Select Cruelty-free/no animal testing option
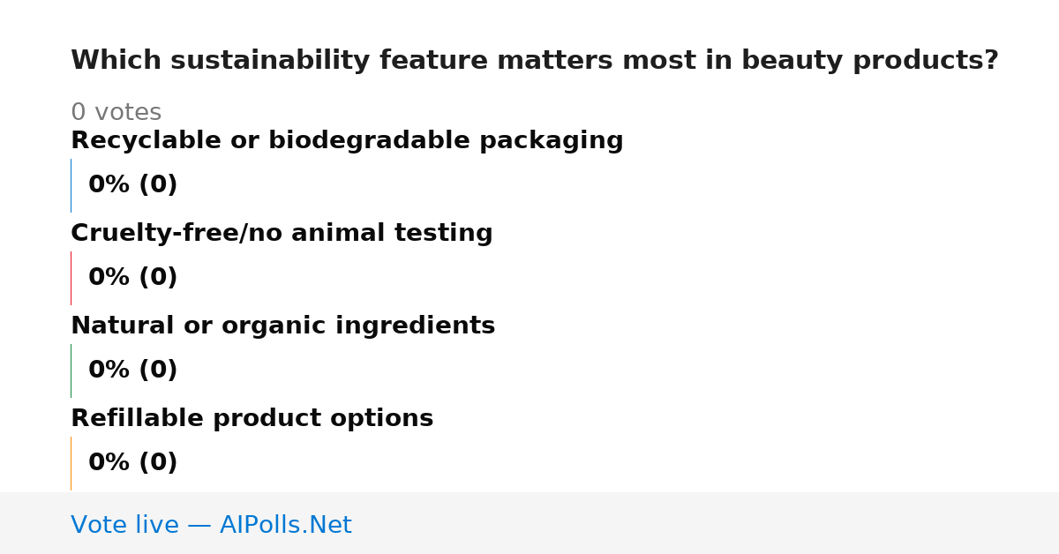Image resolution: width=1059 pixels, height=554 pixels. [x=282, y=234]
